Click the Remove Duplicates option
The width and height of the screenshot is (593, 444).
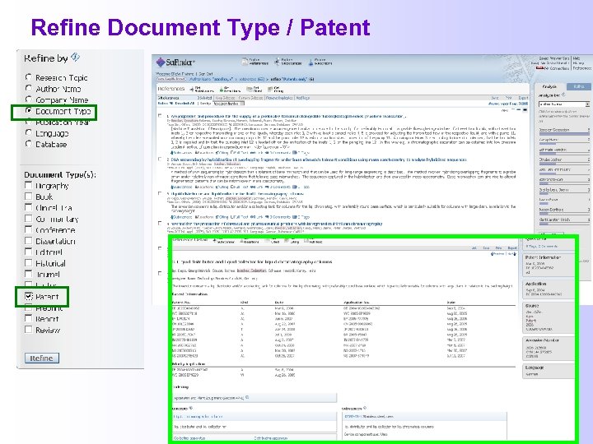[x=278, y=98]
